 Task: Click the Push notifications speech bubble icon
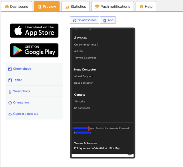(97, 7)
